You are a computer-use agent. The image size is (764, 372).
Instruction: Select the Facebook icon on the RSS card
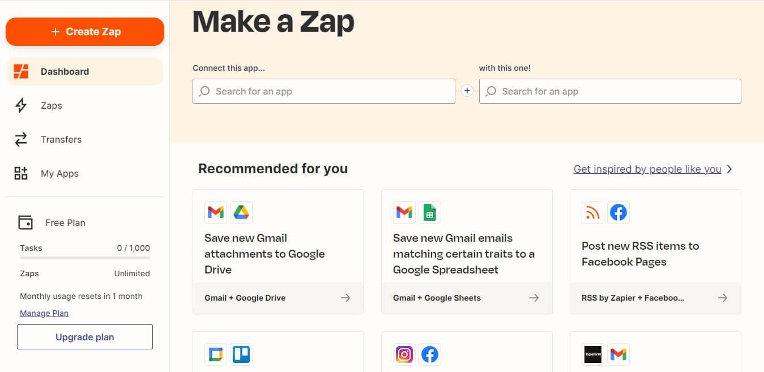click(618, 212)
